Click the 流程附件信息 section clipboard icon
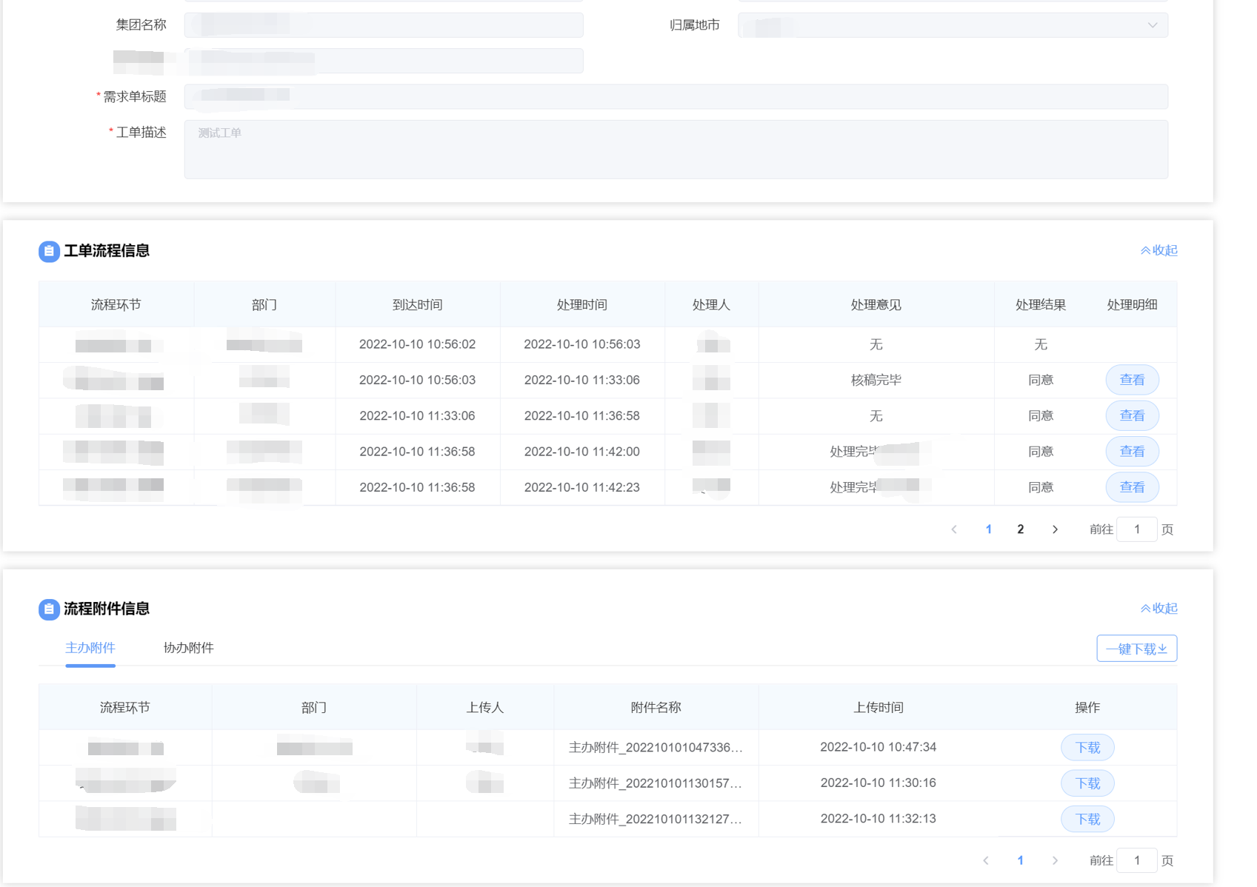Screen dimensions: 1257x887 point(49,609)
